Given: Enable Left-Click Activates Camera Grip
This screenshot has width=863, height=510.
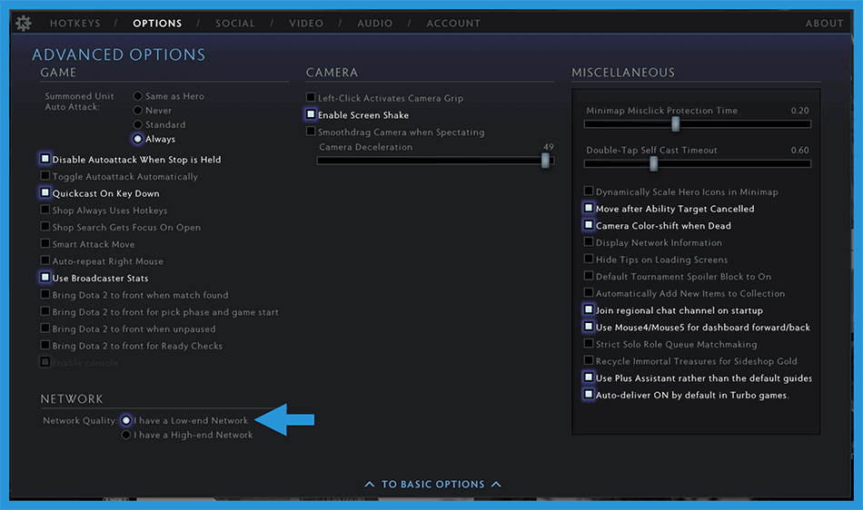Looking at the screenshot, I should pyautogui.click(x=311, y=97).
